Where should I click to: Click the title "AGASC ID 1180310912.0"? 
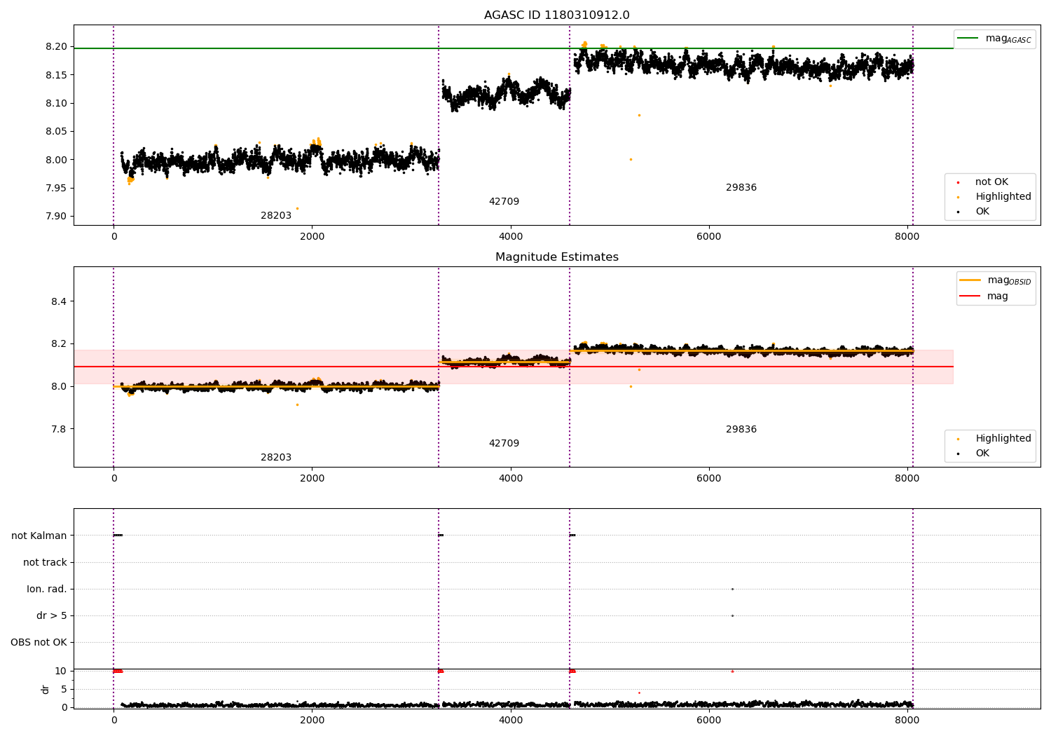pyautogui.click(x=556, y=15)
